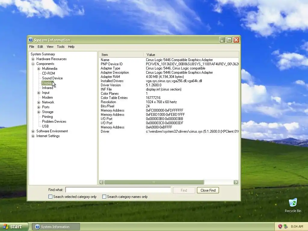Open the File menu
This screenshot has width=308, height=231.
32,47
